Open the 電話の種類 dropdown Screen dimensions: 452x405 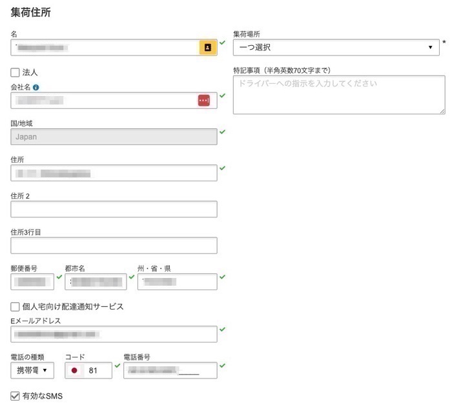(32, 371)
